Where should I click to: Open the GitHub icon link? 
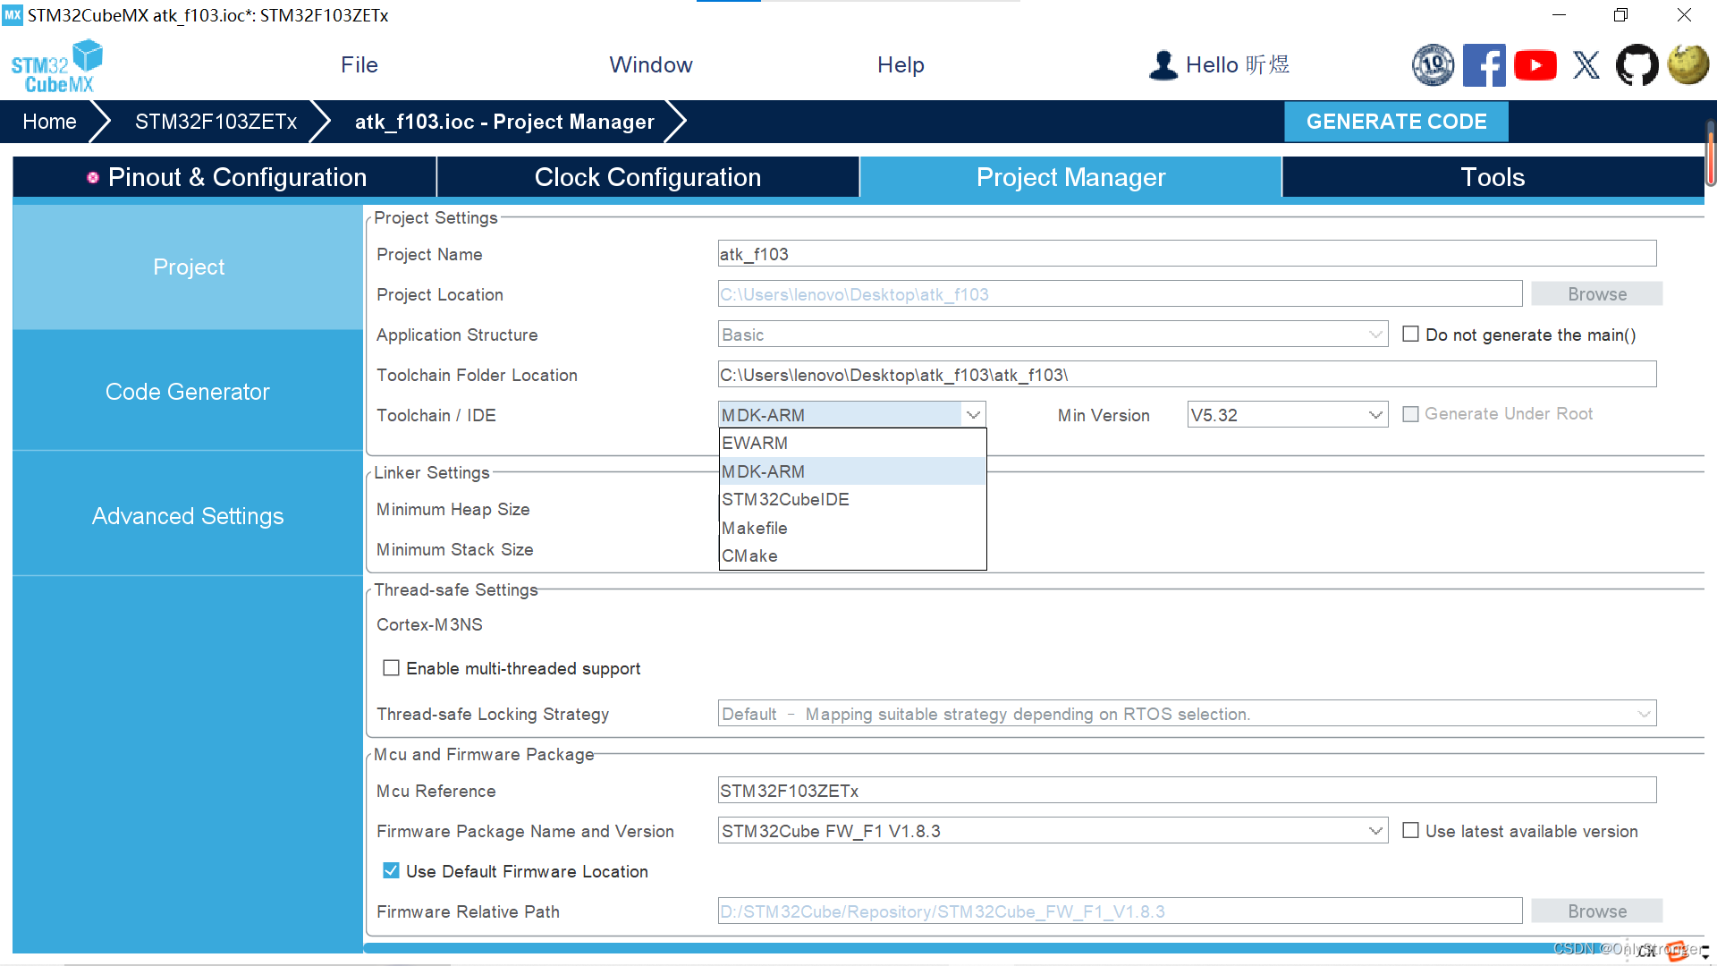coord(1637,65)
